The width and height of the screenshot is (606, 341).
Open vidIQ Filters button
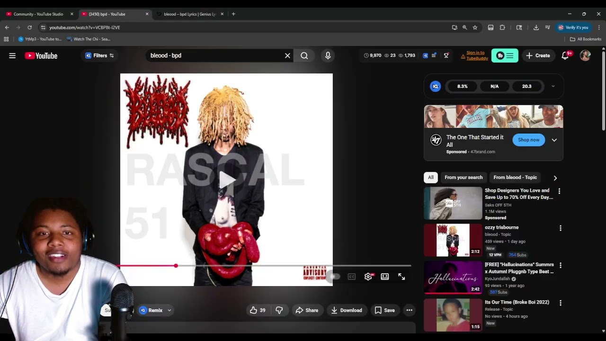click(99, 55)
